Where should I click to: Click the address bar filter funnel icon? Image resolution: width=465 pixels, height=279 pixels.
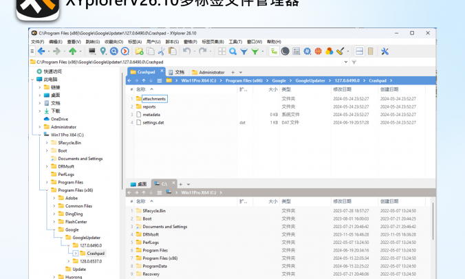click(354, 63)
